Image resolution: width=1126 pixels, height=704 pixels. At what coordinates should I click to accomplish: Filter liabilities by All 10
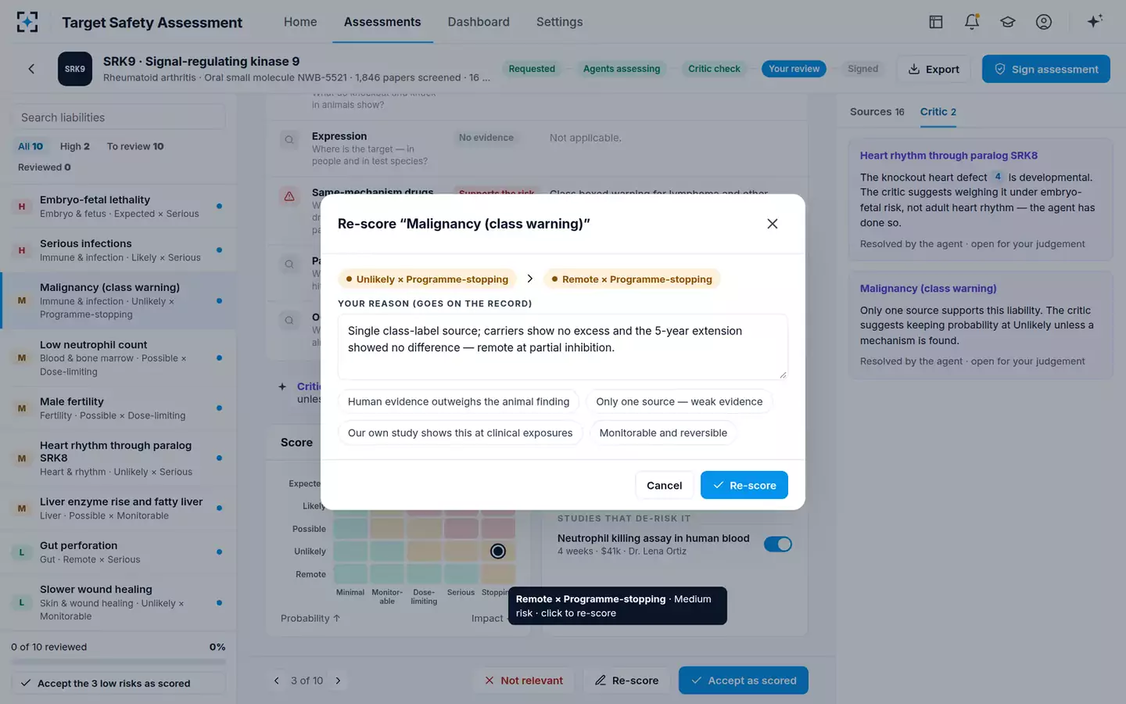(30, 146)
